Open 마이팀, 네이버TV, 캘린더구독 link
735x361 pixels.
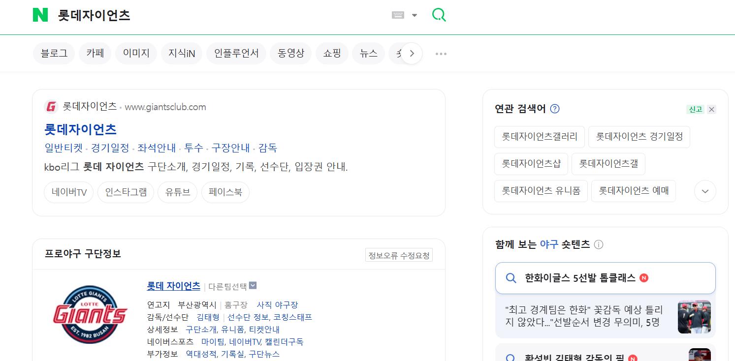(252, 342)
